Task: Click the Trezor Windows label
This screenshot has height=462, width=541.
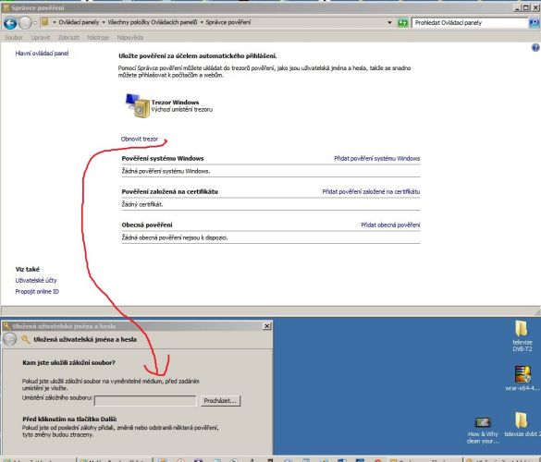Action: pos(175,102)
